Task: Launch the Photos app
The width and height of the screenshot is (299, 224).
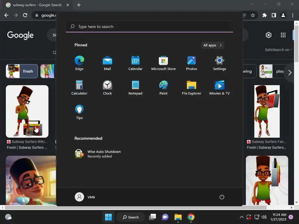Action: point(192,63)
